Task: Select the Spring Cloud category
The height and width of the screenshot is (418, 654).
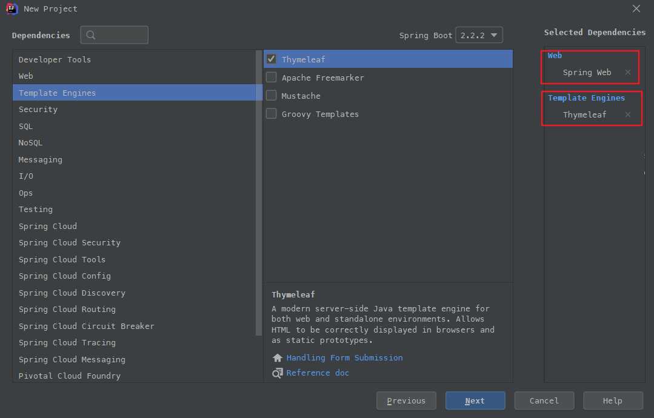Action: click(135, 227)
